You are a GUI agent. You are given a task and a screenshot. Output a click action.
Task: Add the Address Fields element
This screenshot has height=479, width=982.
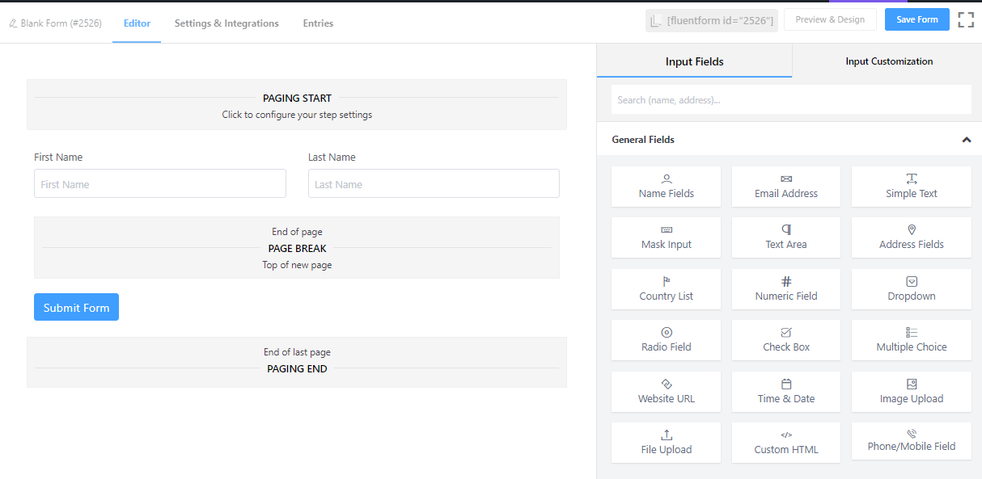click(911, 237)
